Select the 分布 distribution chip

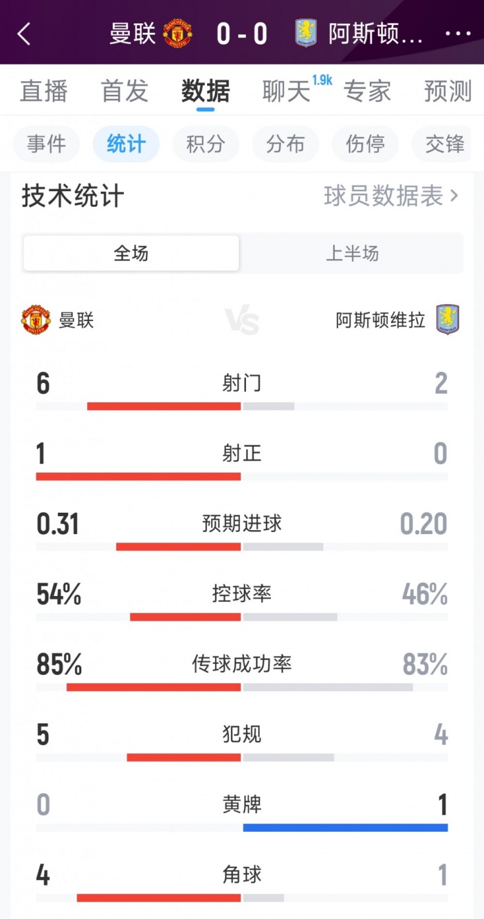pyautogui.click(x=285, y=143)
